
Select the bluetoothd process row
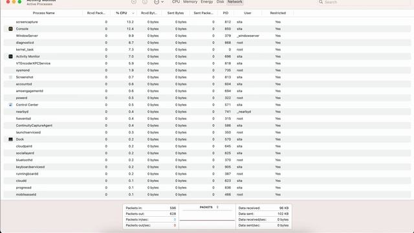207,160
